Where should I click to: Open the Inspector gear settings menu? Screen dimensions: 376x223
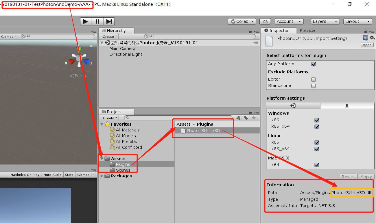(372, 38)
